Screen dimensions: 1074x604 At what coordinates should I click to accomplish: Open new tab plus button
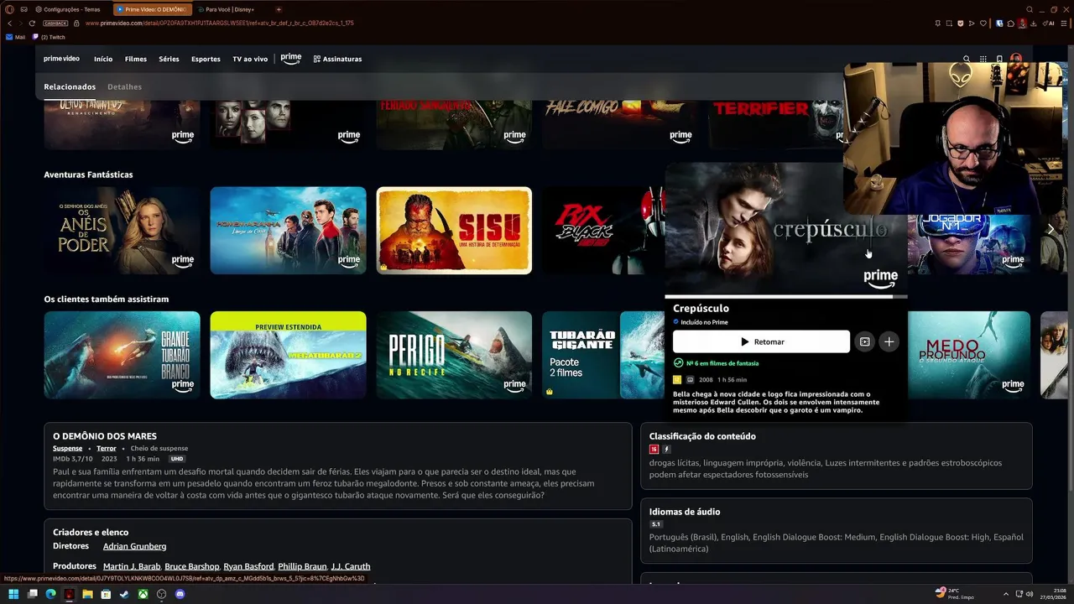pyautogui.click(x=279, y=9)
